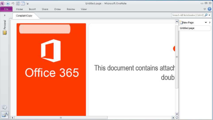Viewport: 213px width, 120px height.
Task: Switch to the View ribbon tab
Action: 84,9
